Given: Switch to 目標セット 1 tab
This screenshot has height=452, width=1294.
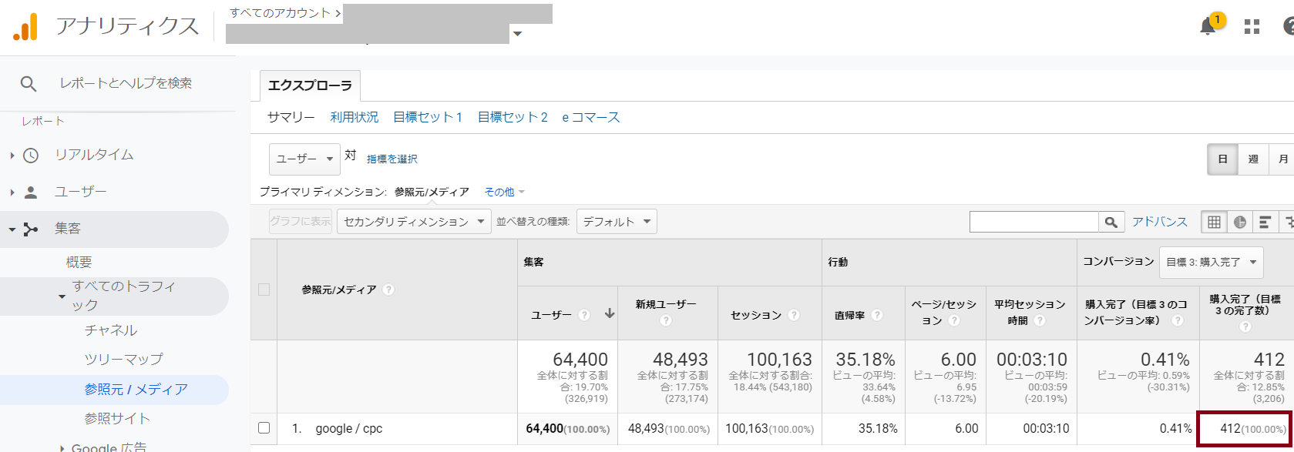Looking at the screenshot, I should pyautogui.click(x=427, y=117).
